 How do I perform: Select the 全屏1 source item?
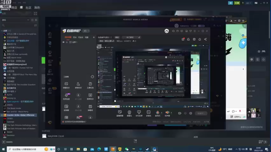[x=73, y=42]
